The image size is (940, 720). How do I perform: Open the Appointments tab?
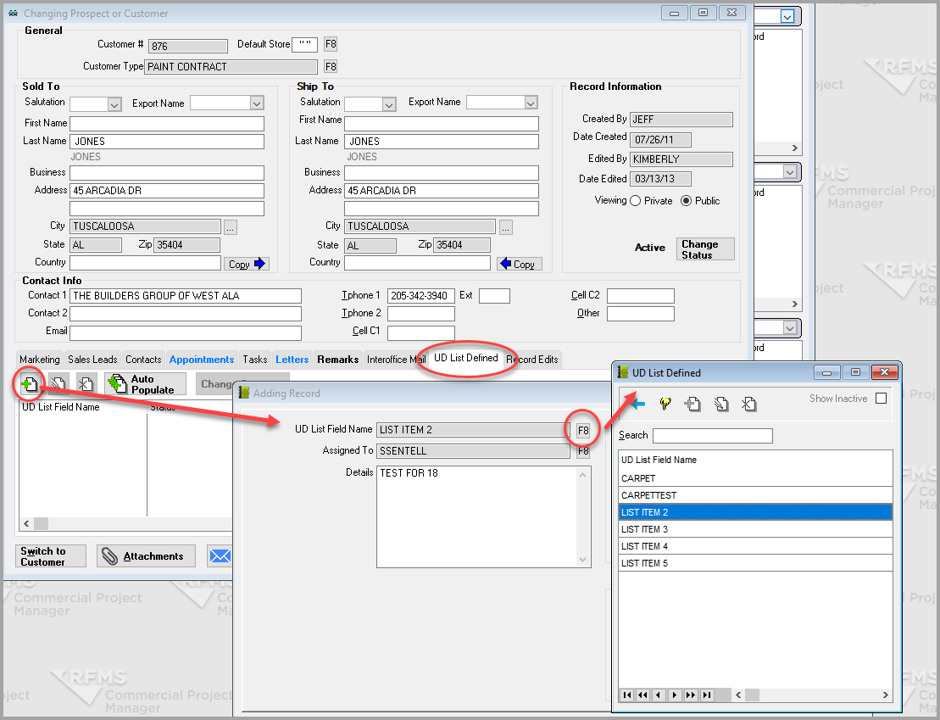tap(201, 359)
